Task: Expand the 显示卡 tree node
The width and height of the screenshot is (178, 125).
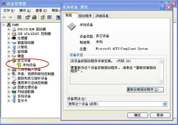Action: [x=9, y=101]
